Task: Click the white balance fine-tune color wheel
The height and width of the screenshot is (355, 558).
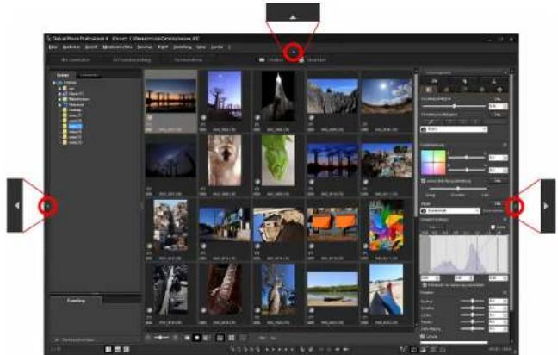Action: 433,163
